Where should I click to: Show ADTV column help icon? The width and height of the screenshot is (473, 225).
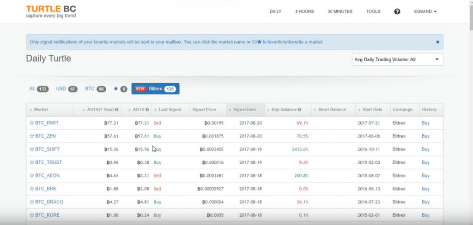147,110
